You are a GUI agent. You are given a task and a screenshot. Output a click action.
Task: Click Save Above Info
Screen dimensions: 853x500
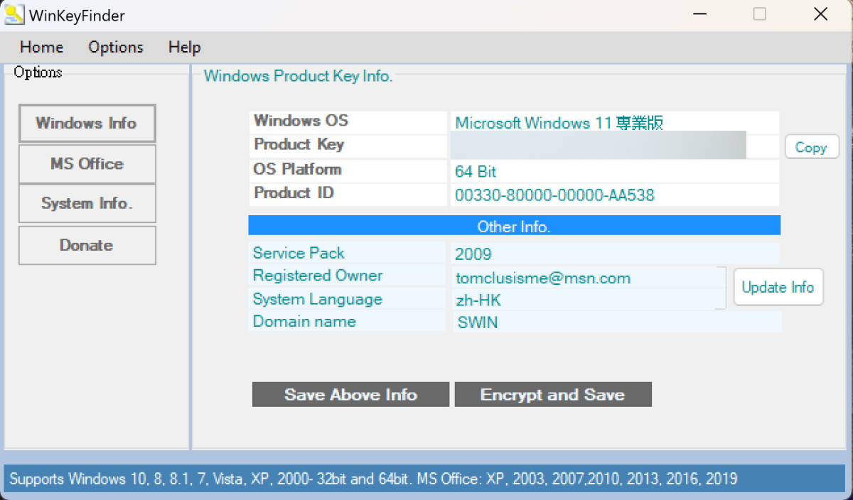click(350, 395)
